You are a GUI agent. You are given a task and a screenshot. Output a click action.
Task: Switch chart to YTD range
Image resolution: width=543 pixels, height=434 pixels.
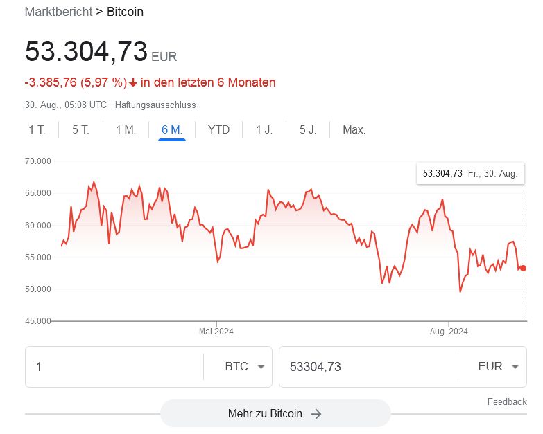(x=218, y=129)
